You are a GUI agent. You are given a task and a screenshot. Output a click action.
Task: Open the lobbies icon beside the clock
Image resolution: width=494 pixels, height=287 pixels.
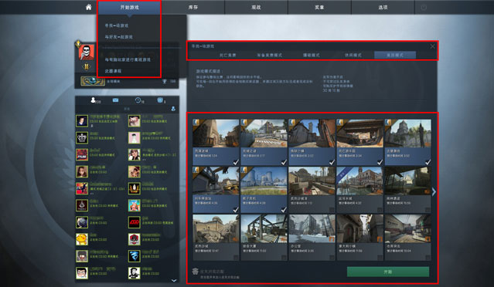click(160, 100)
